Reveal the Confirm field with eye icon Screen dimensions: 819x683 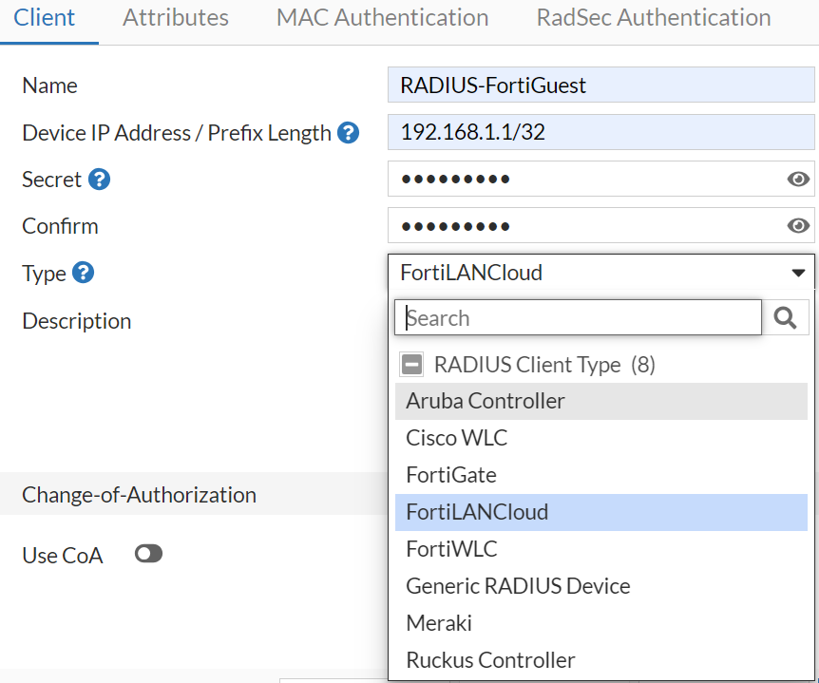point(798,225)
